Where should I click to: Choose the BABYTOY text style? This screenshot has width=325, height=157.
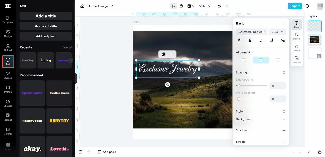tap(59, 121)
